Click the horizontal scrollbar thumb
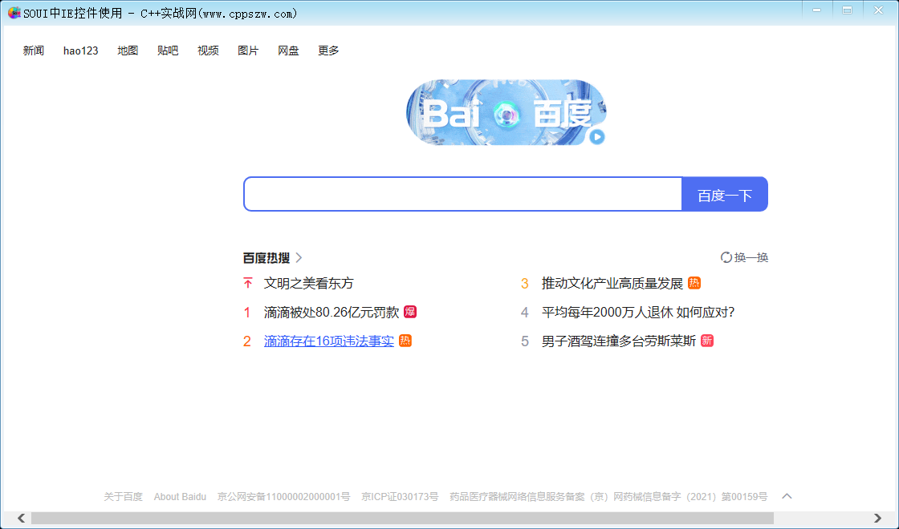The image size is (899, 529). click(x=402, y=518)
